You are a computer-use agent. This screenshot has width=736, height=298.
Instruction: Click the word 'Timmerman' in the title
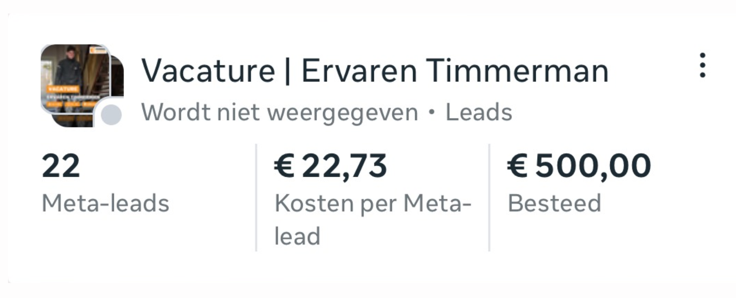(x=517, y=71)
